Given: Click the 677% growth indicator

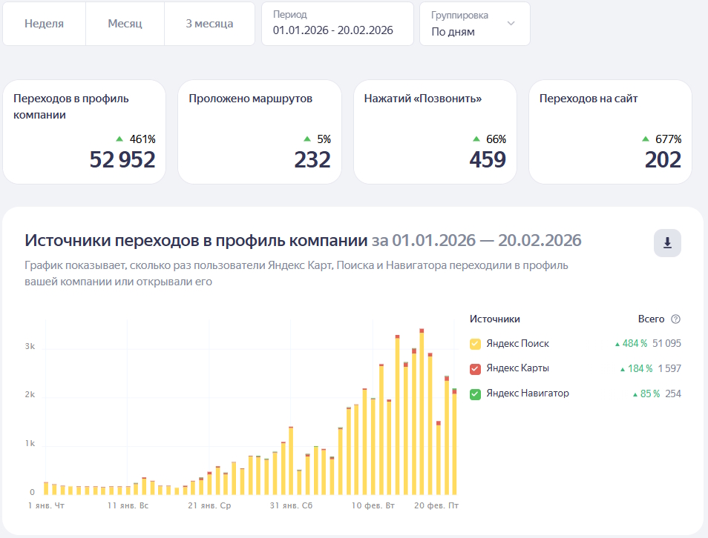Looking at the screenshot, I should click(x=661, y=139).
